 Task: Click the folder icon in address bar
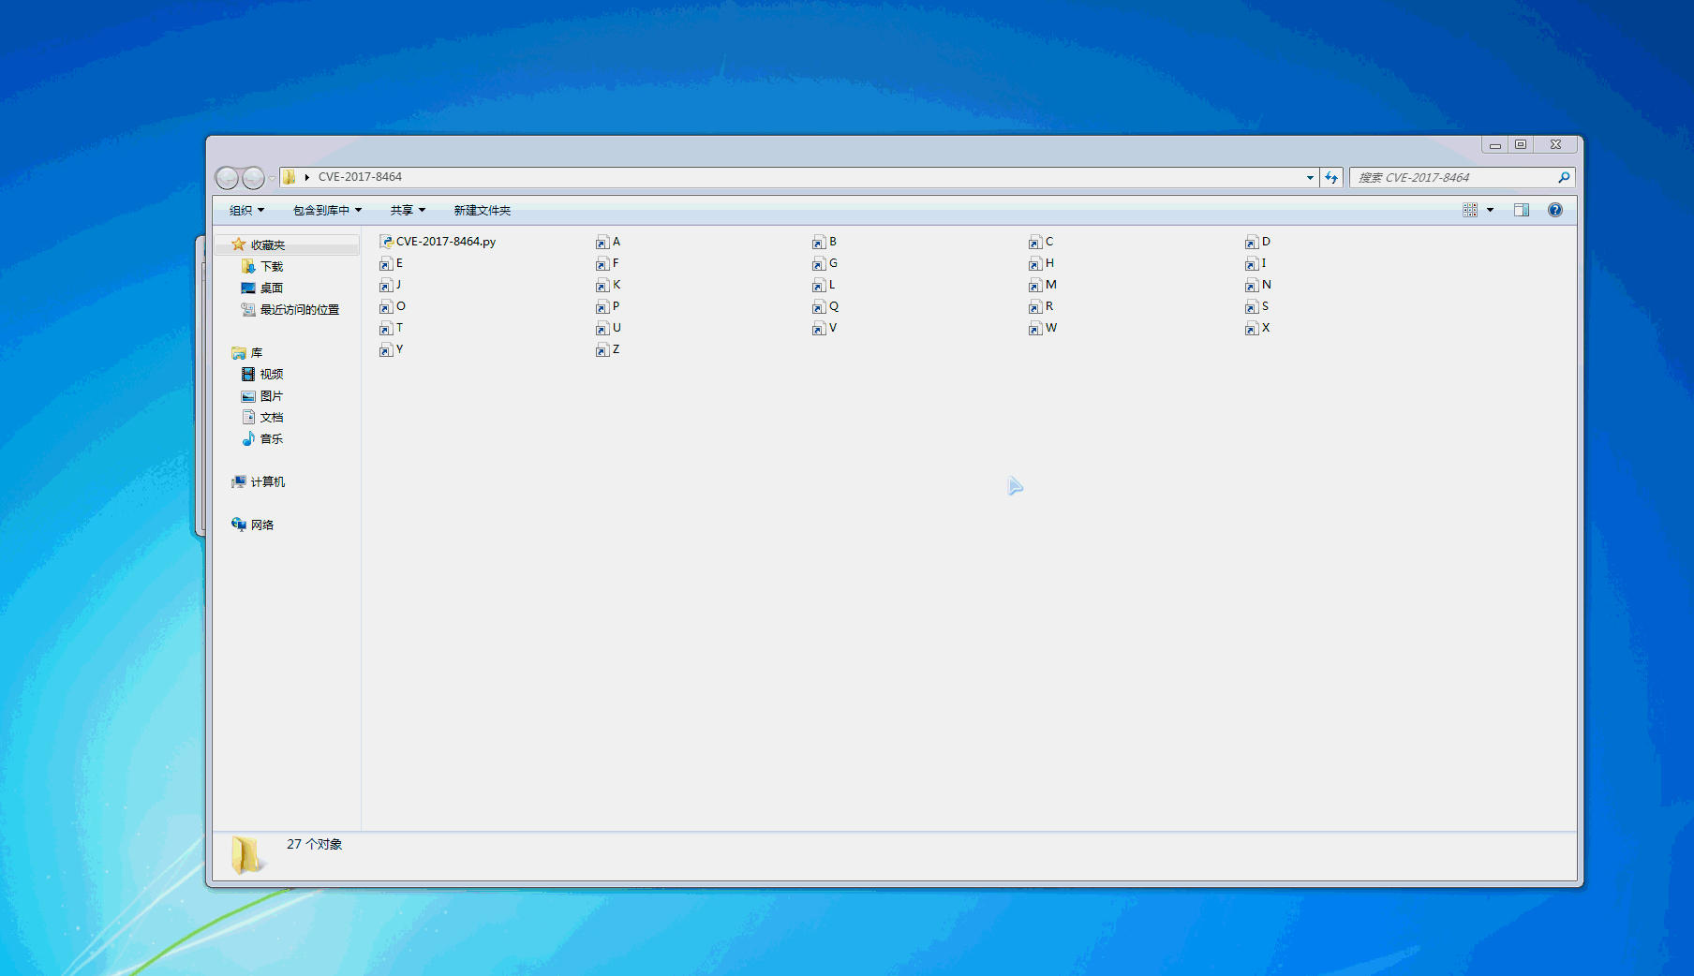290,176
